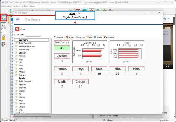Open the System menu
This screenshot has height=122, width=176.
[x=25, y=6]
